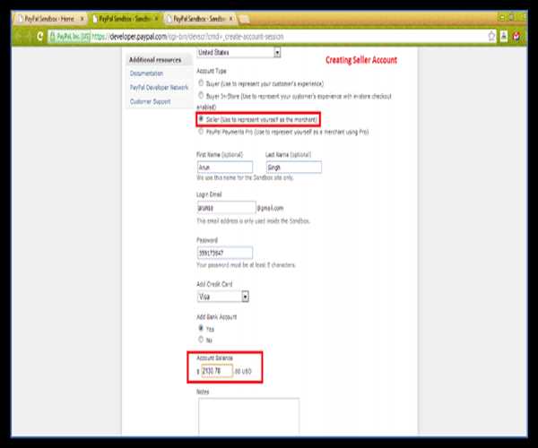Click the Customer Support sidebar link
The height and width of the screenshot is (448, 538).
tap(151, 102)
